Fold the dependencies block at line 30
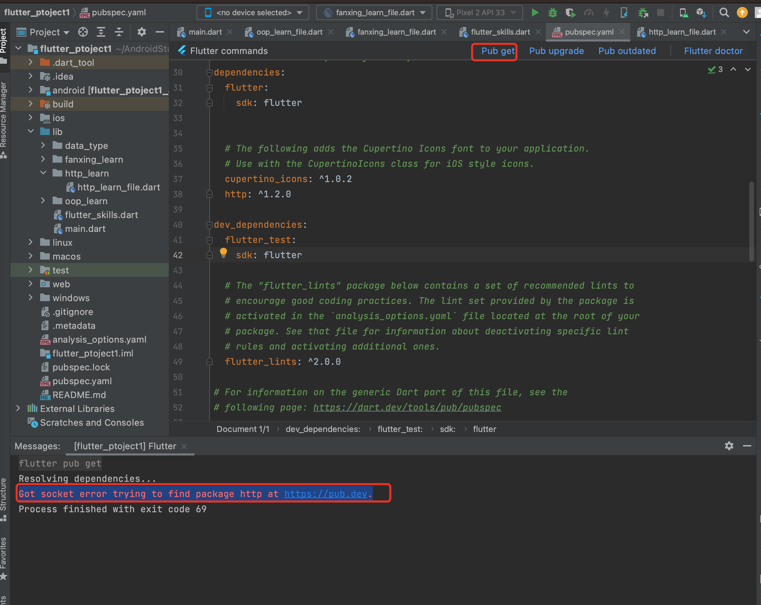The height and width of the screenshot is (605, 761). [x=209, y=72]
